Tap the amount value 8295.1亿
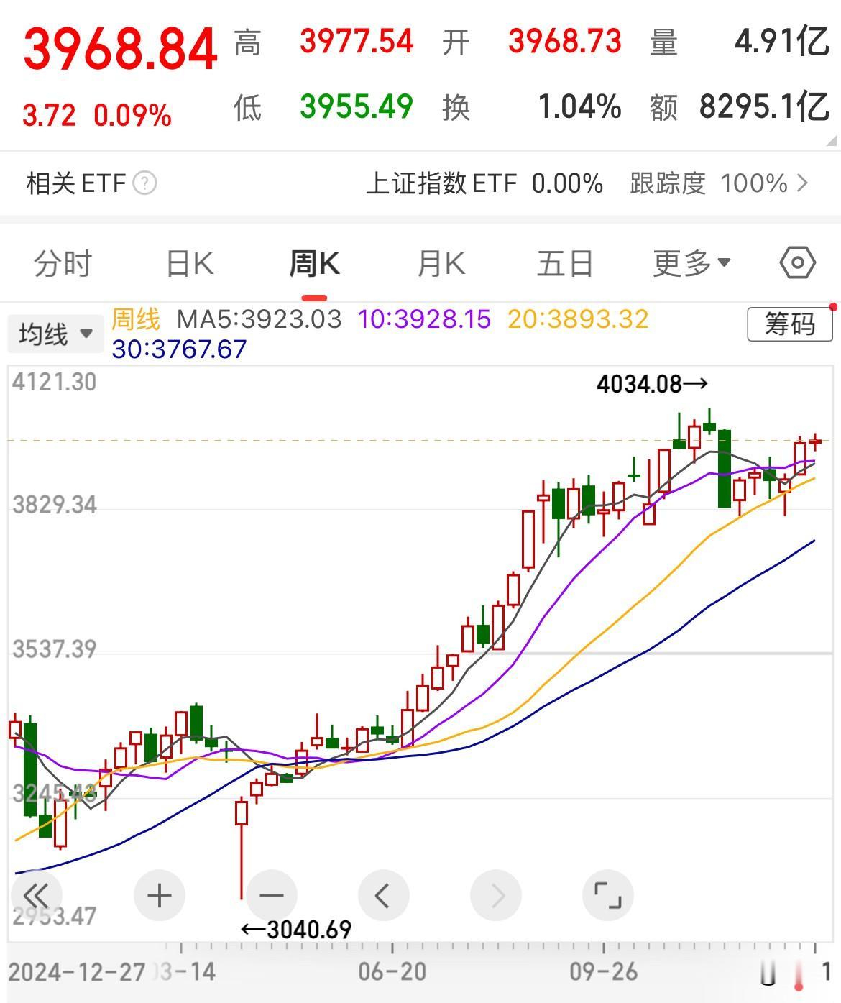The width and height of the screenshot is (841, 1003). 765,106
